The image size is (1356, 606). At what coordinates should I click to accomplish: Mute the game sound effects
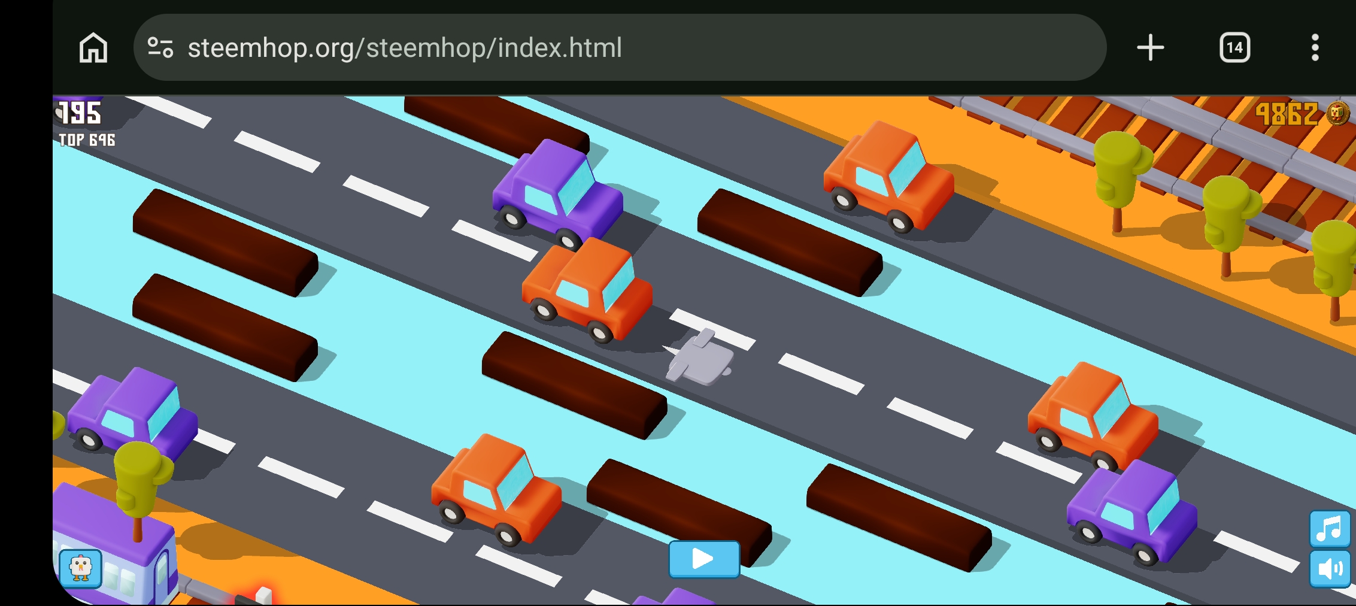[x=1330, y=569]
